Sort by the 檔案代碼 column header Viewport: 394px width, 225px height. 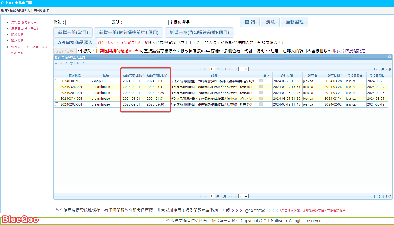click(x=75, y=76)
